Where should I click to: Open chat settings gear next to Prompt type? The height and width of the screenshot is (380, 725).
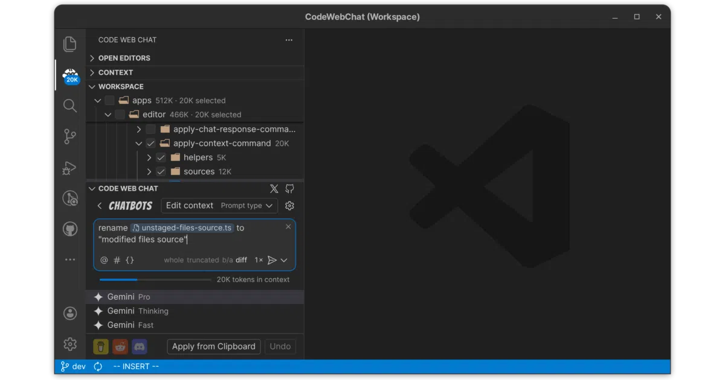289,206
